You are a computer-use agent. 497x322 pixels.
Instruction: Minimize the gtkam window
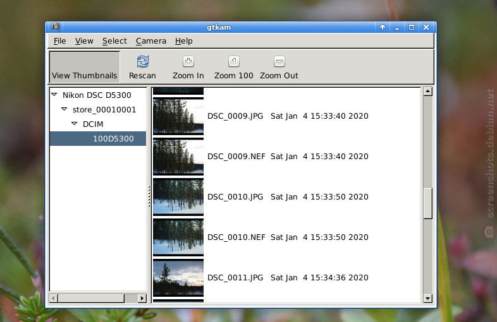397,27
